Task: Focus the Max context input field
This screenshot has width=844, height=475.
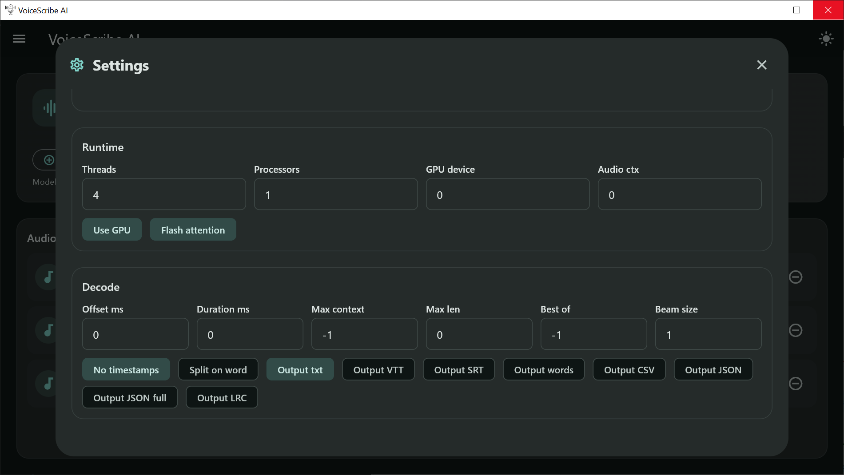Action: 365,334
